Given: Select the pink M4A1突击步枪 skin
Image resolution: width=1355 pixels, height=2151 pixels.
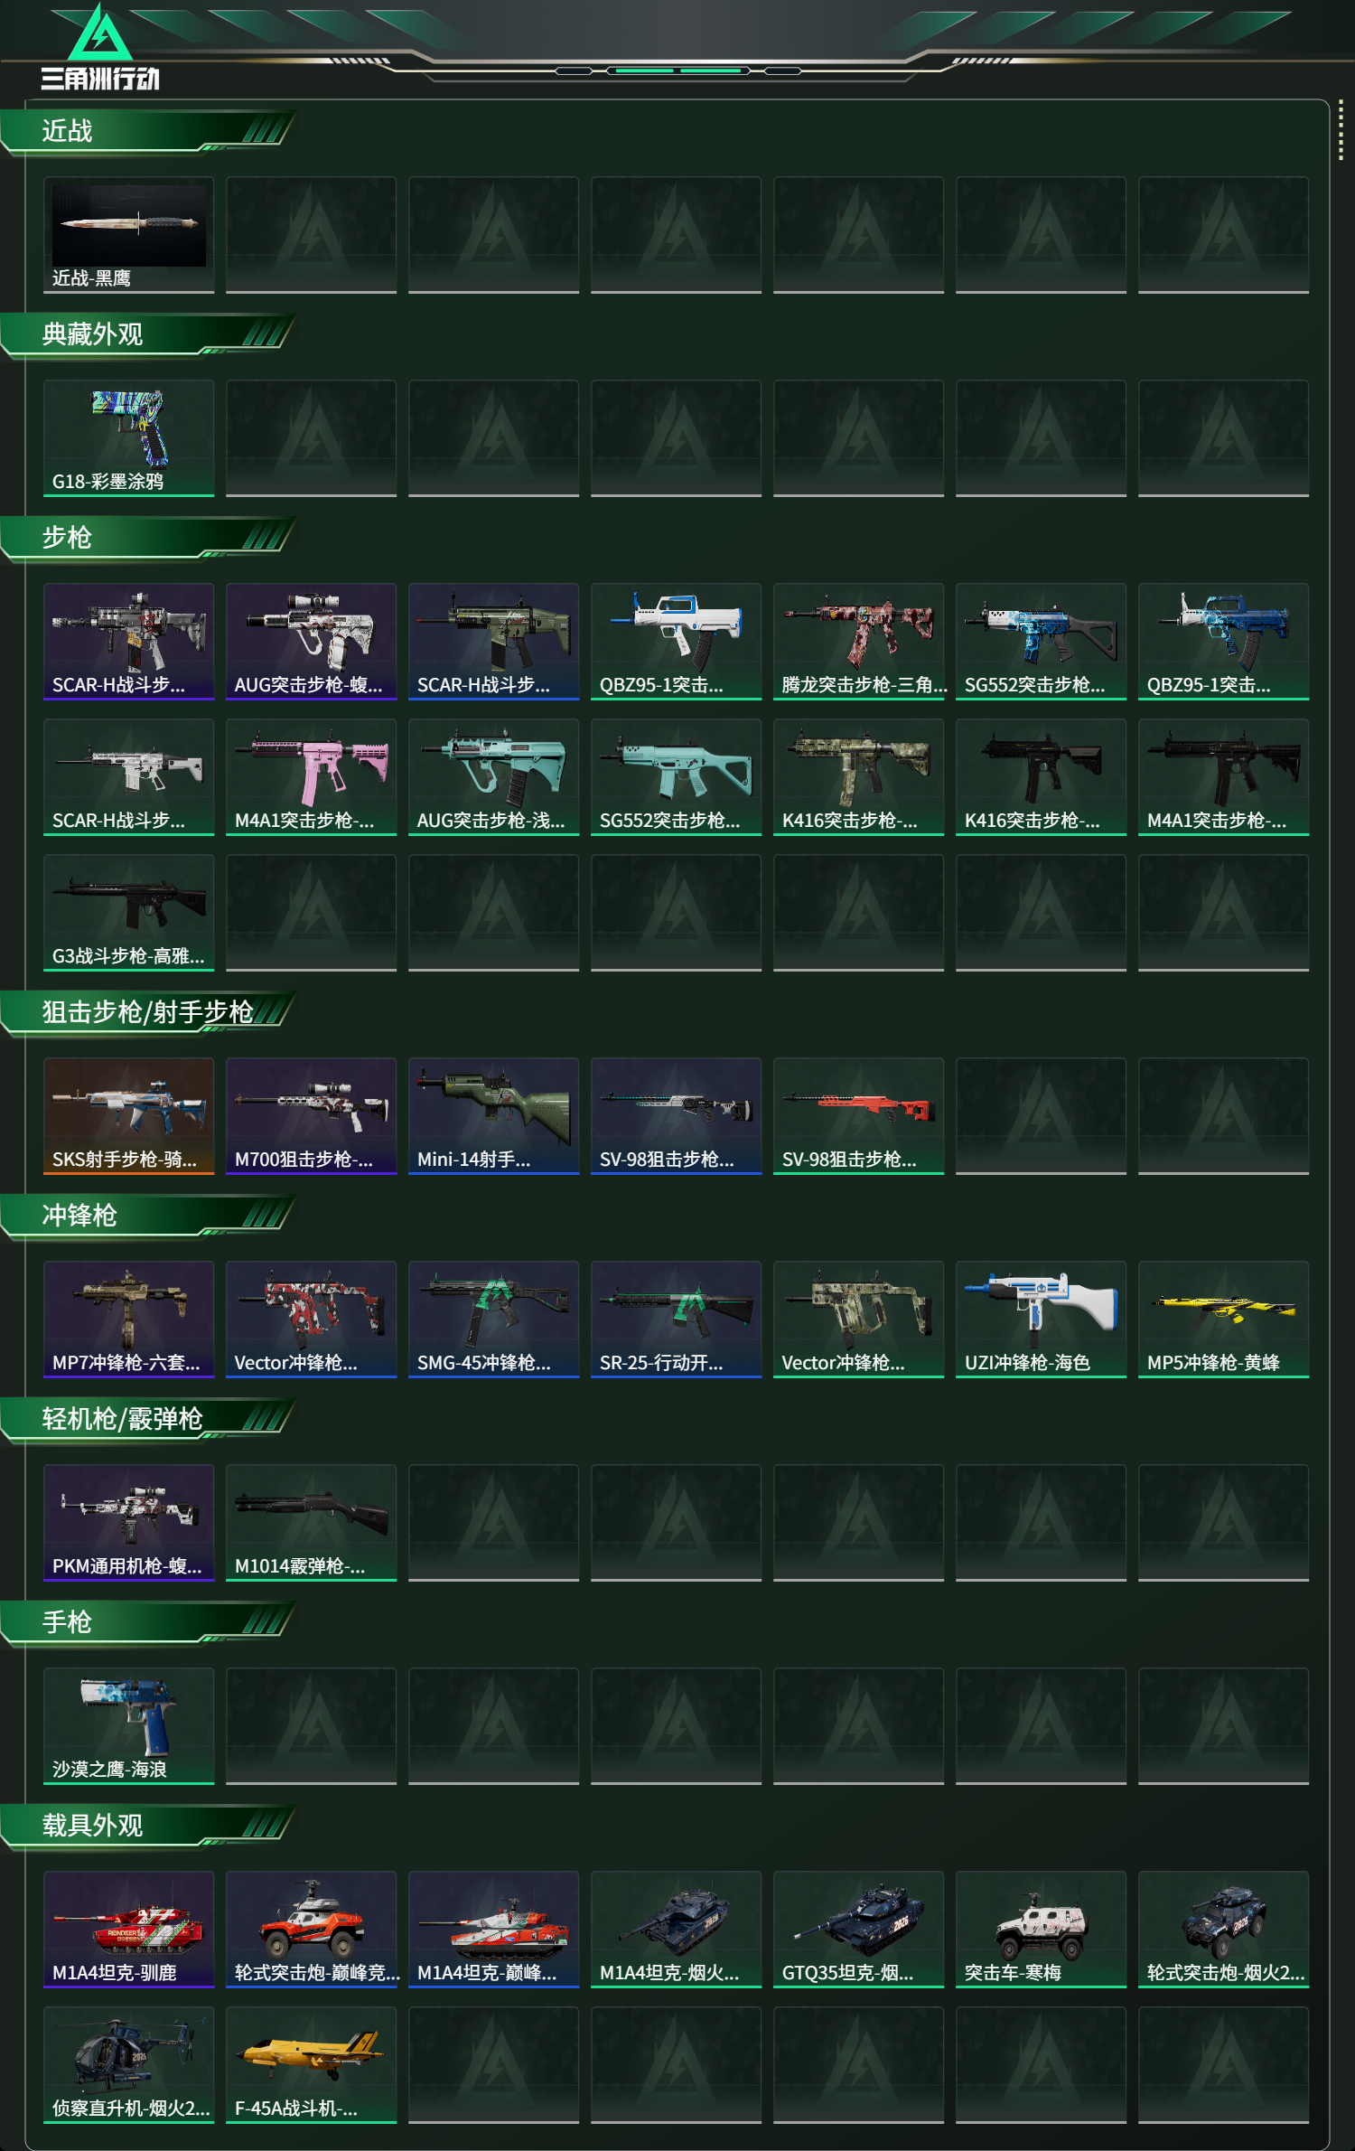Looking at the screenshot, I should click(x=311, y=777).
